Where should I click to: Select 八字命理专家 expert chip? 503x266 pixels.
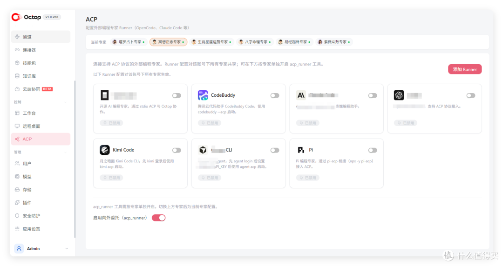(255, 42)
